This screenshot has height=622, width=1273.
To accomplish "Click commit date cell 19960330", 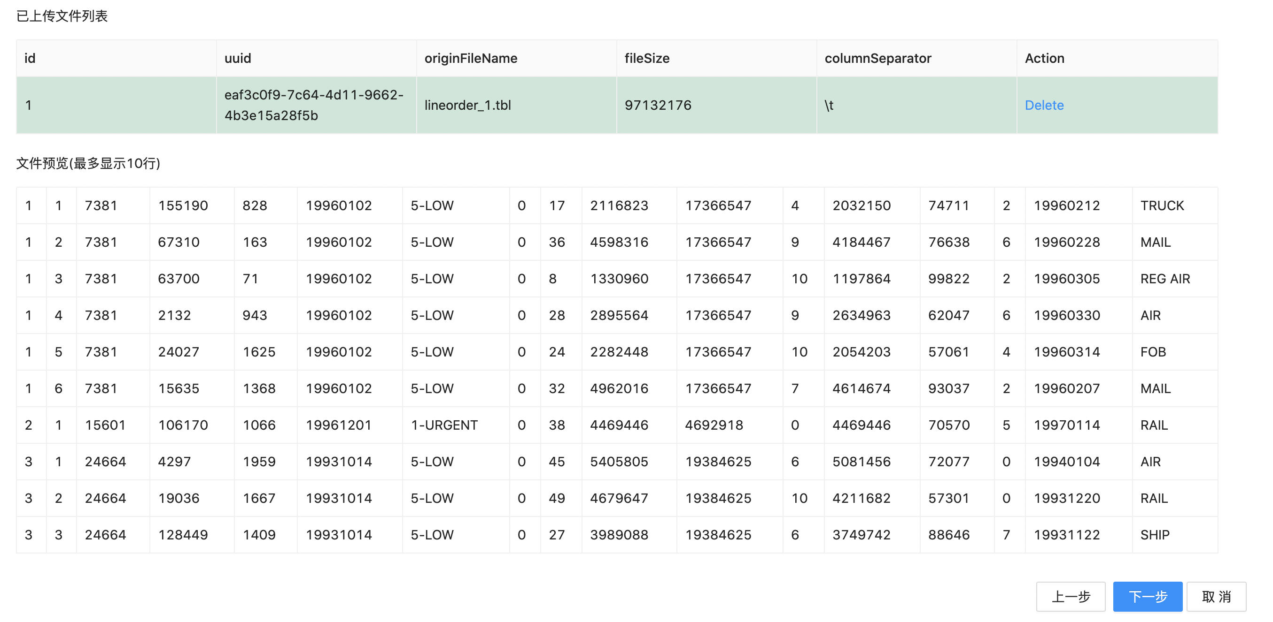I will click(x=1079, y=315).
